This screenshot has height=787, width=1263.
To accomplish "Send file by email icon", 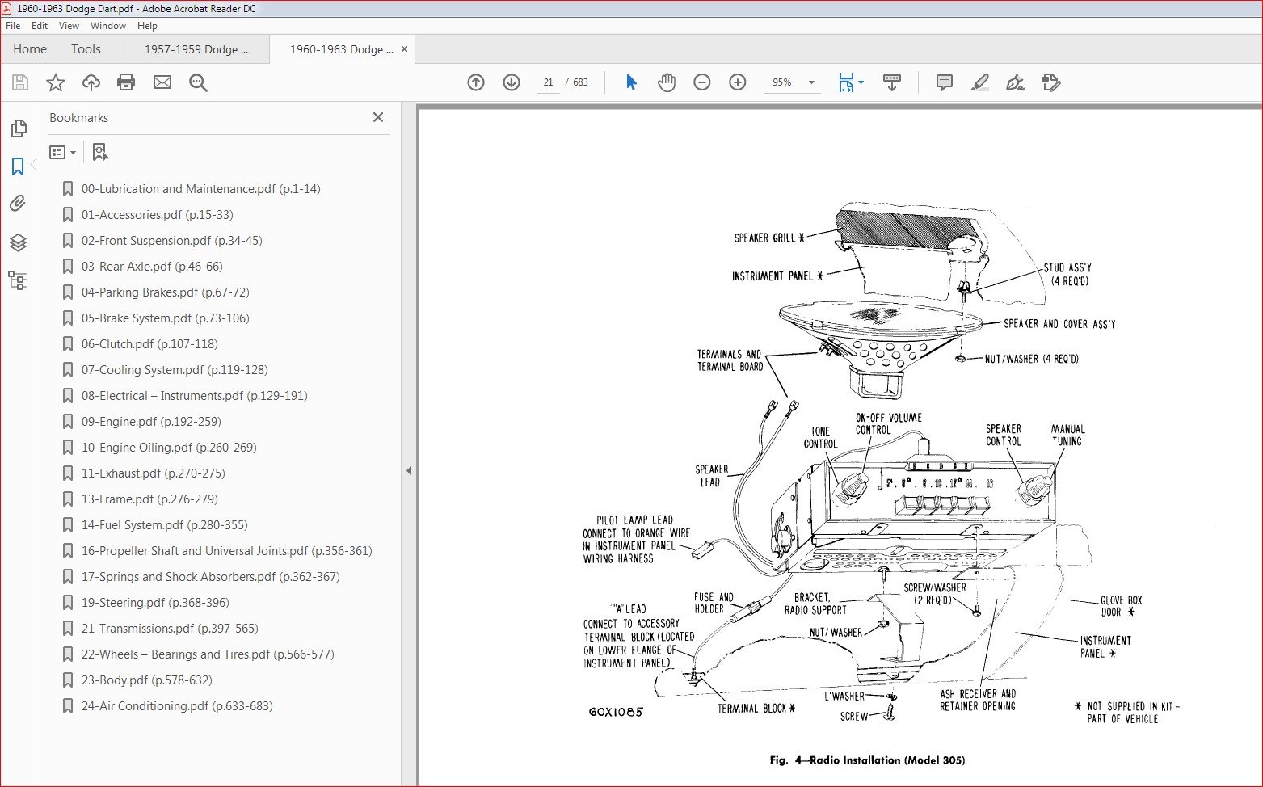I will [x=162, y=82].
